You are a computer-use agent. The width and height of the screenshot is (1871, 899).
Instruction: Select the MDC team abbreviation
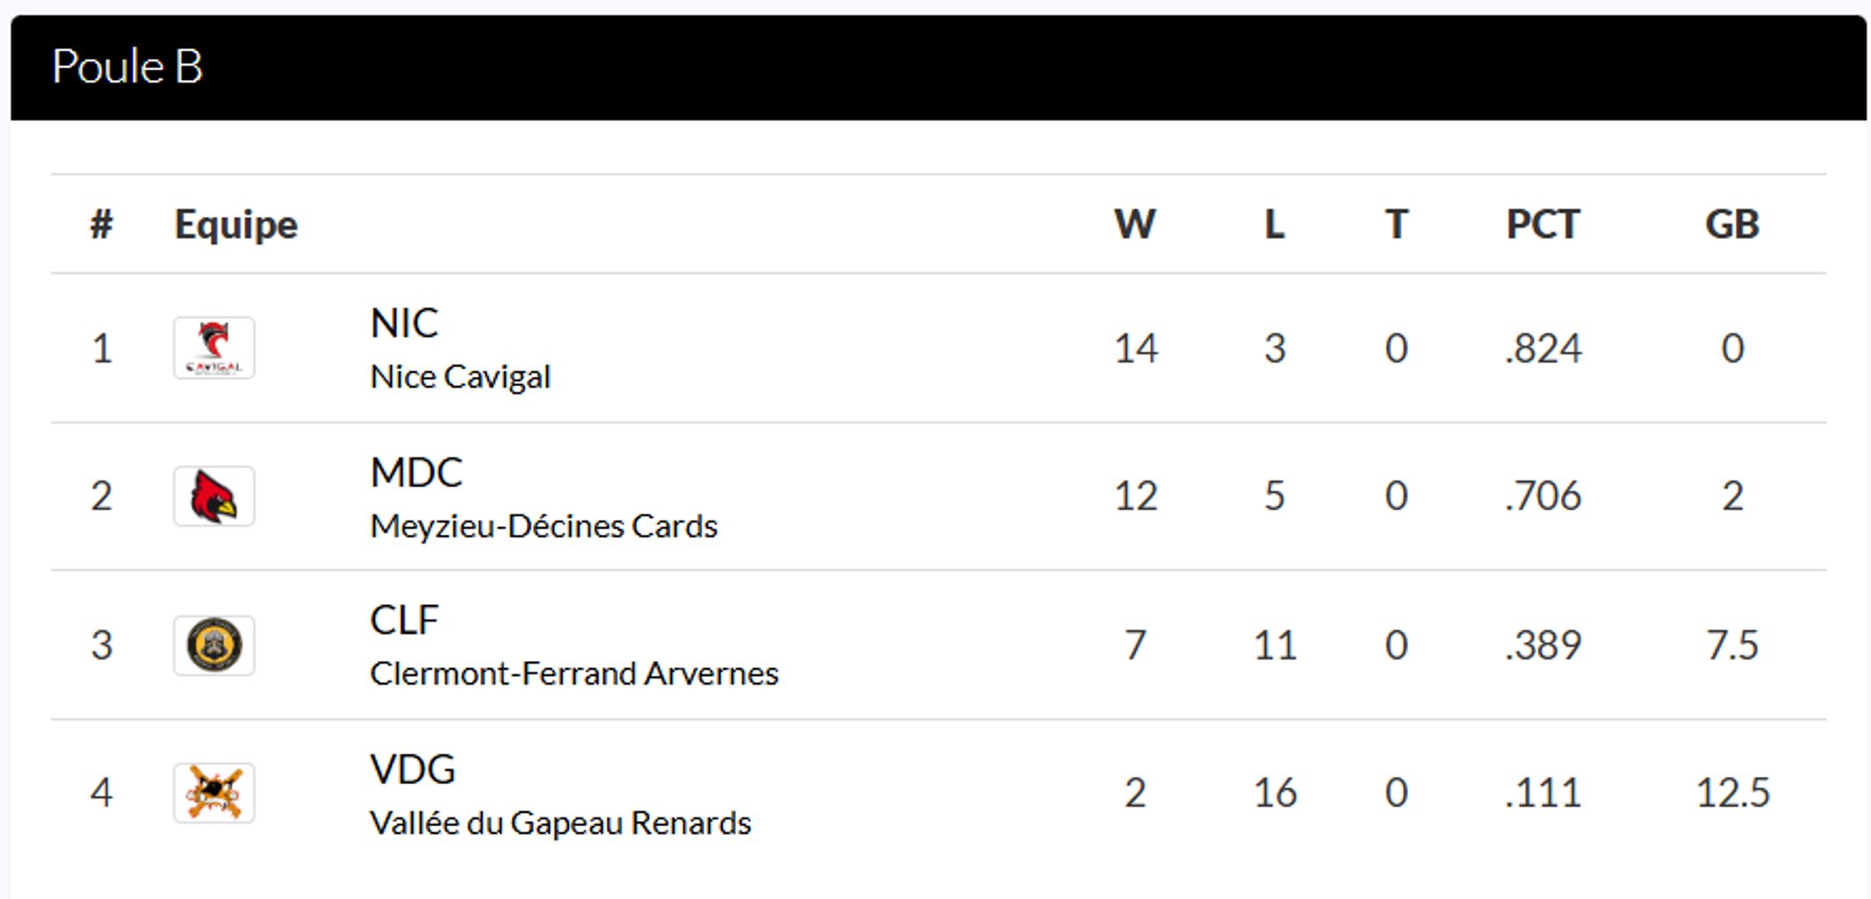(416, 472)
